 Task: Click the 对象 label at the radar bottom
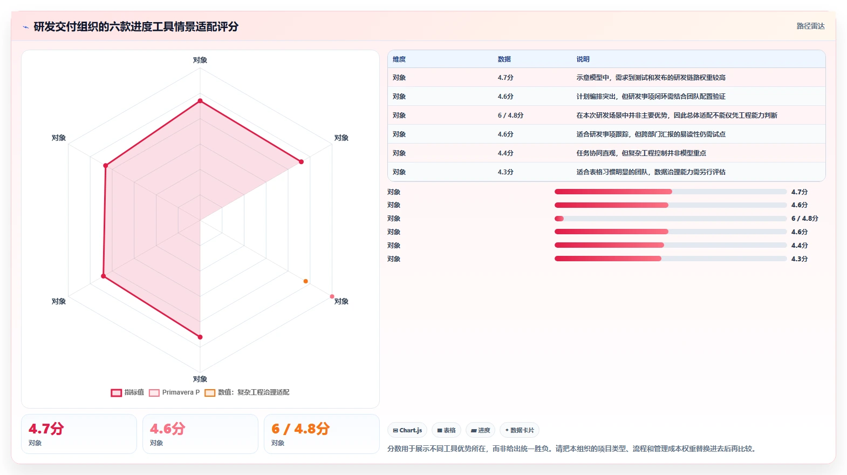tap(200, 379)
